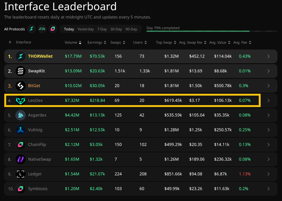Click the SwapKit logo icon
Image resolution: width=282 pixels, height=201 pixels.
coord(20,71)
